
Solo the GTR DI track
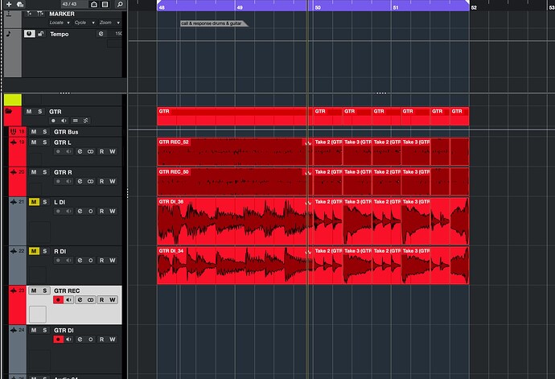click(44, 330)
